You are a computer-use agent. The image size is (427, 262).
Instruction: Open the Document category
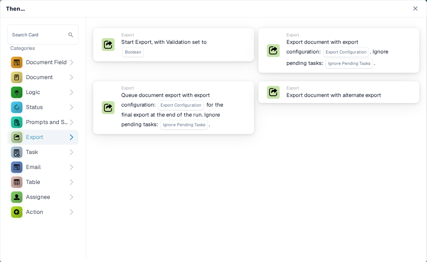pos(43,77)
